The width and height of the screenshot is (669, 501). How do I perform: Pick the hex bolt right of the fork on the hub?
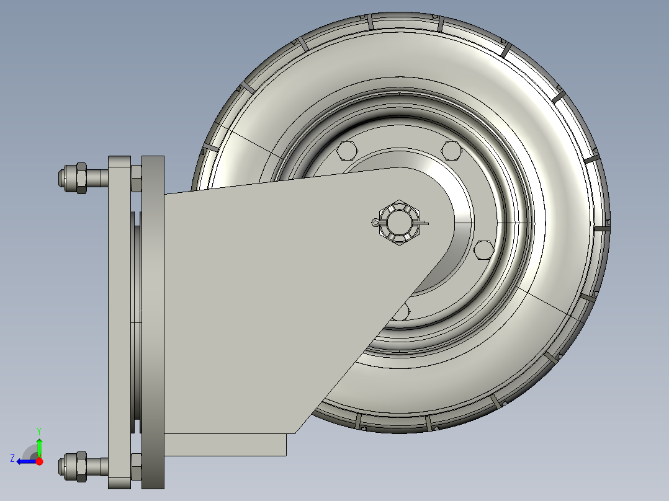tap(484, 250)
